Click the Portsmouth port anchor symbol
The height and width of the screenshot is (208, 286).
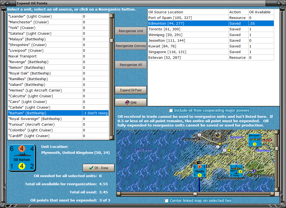pyautogui.click(x=254, y=171)
